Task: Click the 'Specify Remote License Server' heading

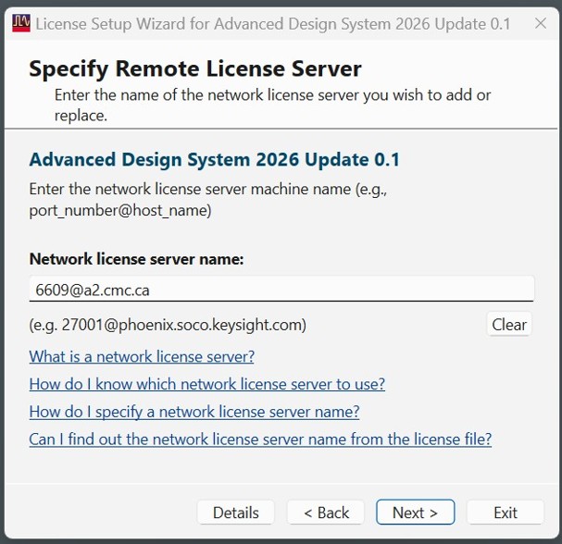Action: [x=195, y=68]
